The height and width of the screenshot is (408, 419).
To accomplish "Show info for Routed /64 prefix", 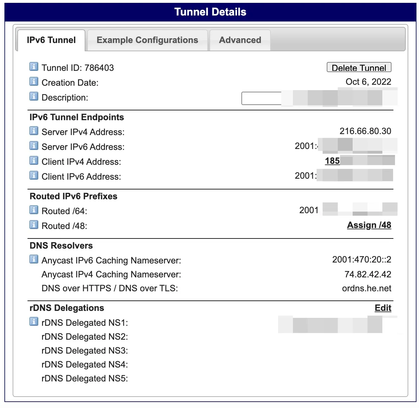I will (34, 210).
